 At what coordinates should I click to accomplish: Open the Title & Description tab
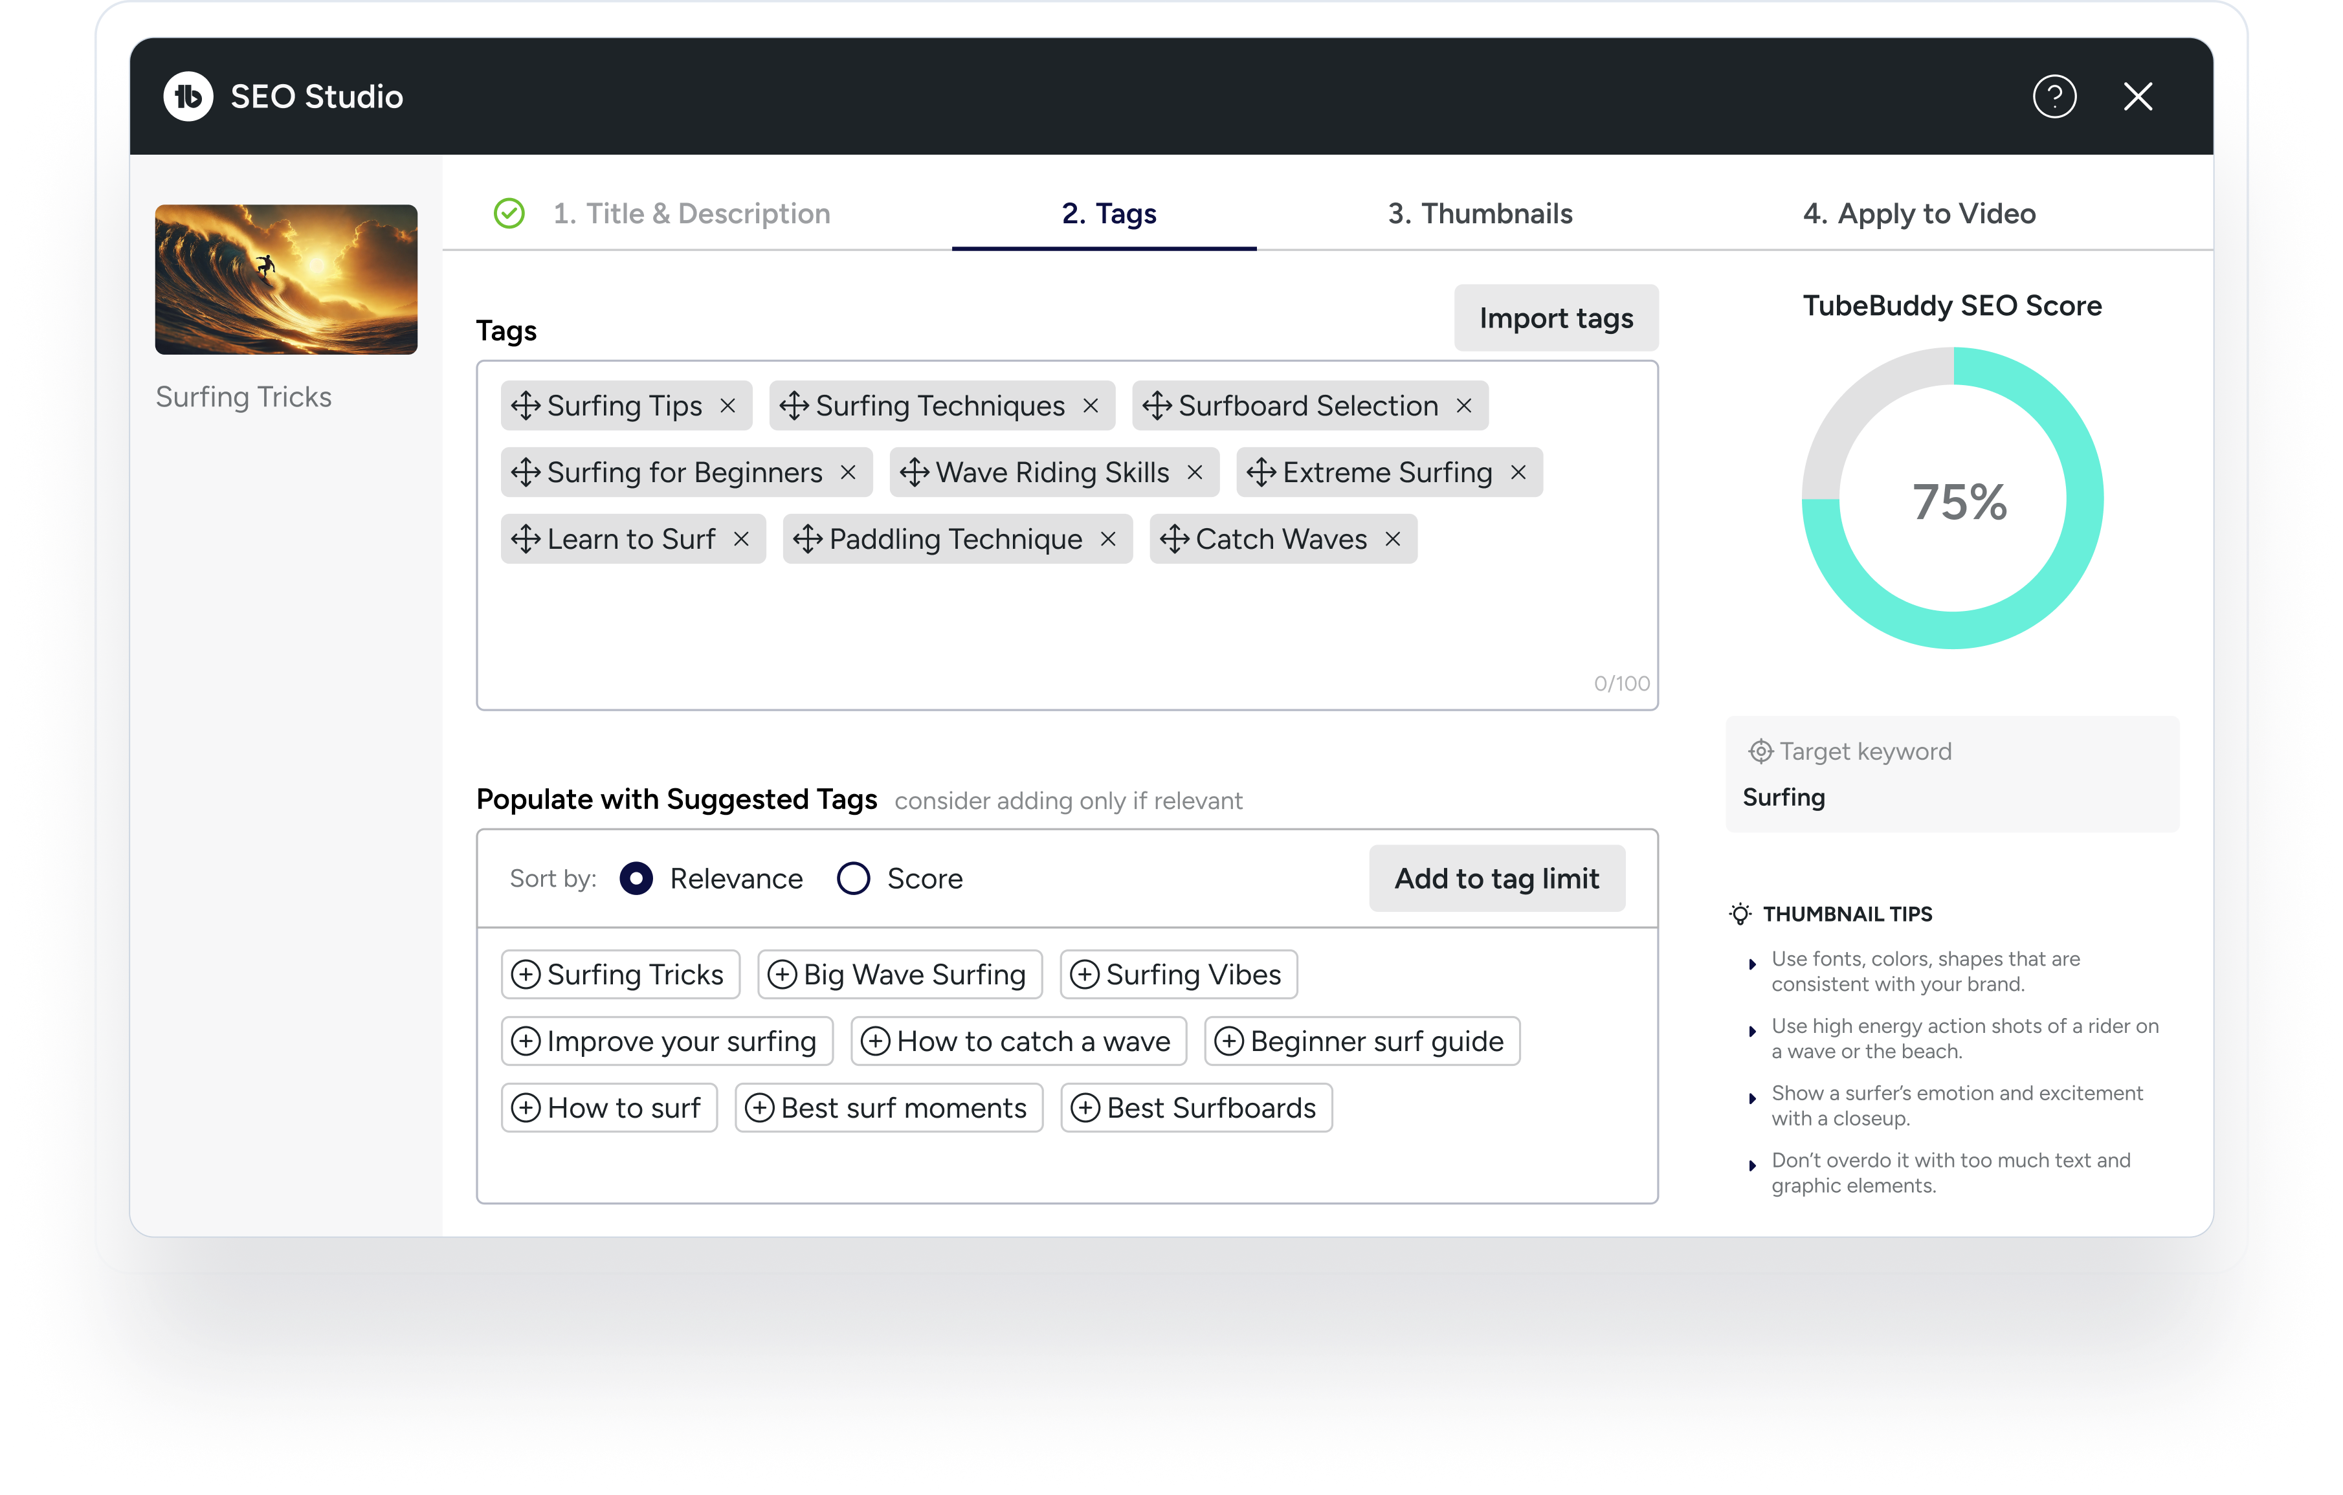pos(691,214)
